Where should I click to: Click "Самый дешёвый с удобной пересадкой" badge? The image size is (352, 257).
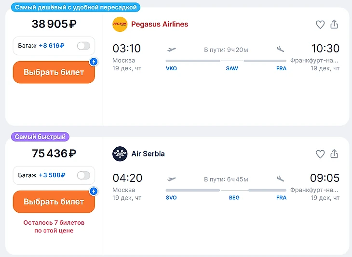coord(76,7)
